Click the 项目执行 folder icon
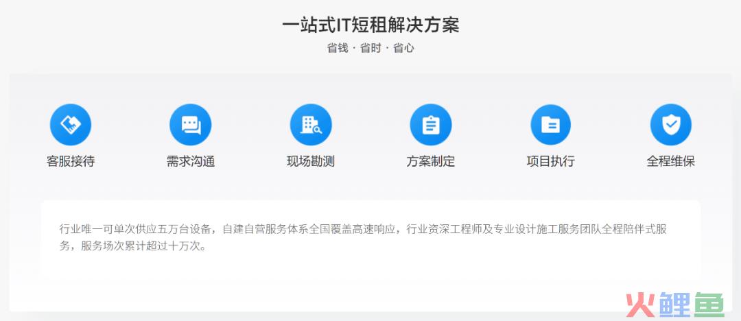741x321 pixels. [x=550, y=125]
